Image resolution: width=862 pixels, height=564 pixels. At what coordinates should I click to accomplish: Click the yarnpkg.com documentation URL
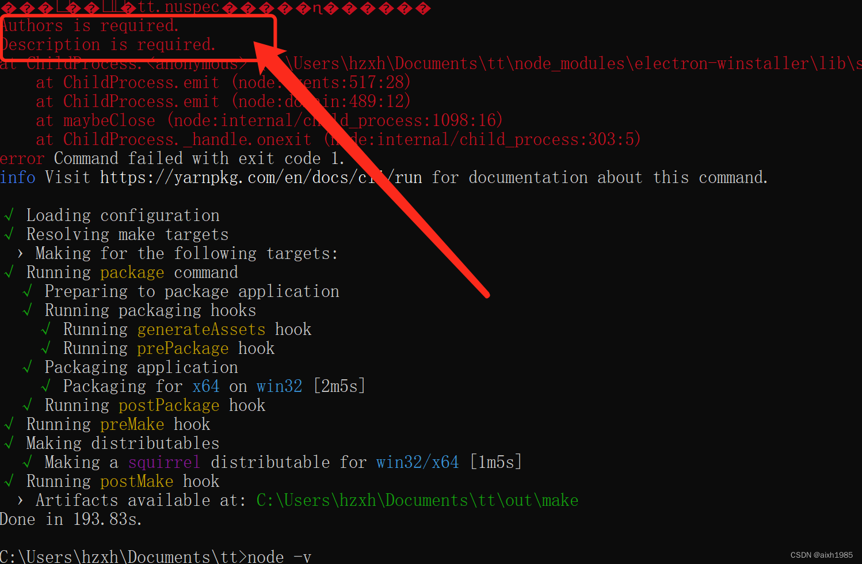(261, 177)
